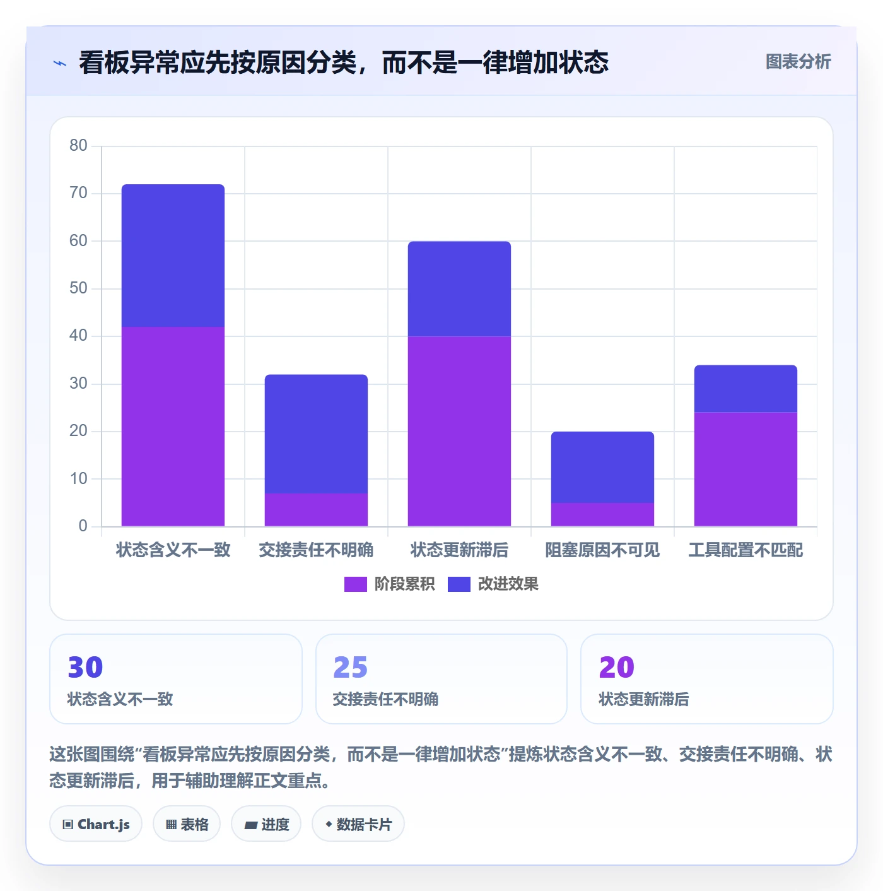
Task: Toggle the 改进效果 legend swatch
Action: 459,584
